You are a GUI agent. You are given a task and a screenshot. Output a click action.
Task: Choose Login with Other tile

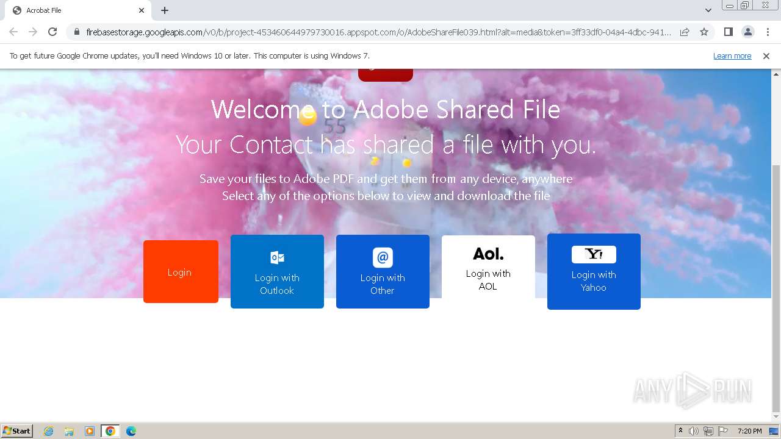coord(383,271)
